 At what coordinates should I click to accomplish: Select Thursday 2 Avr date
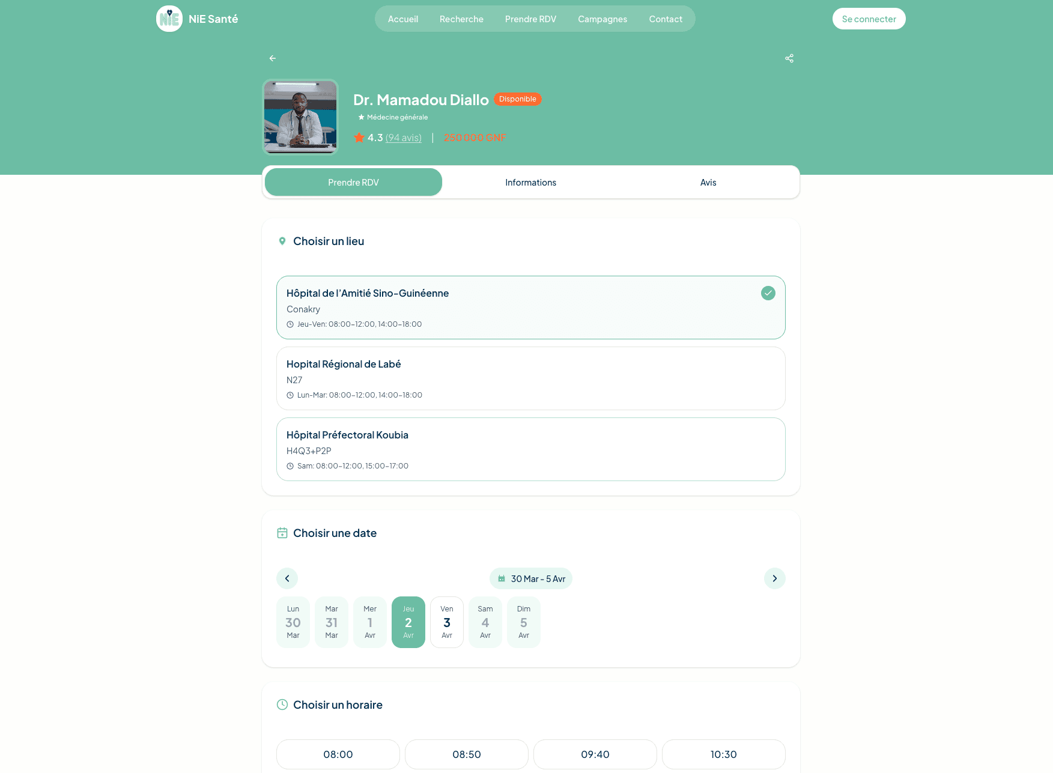408,622
